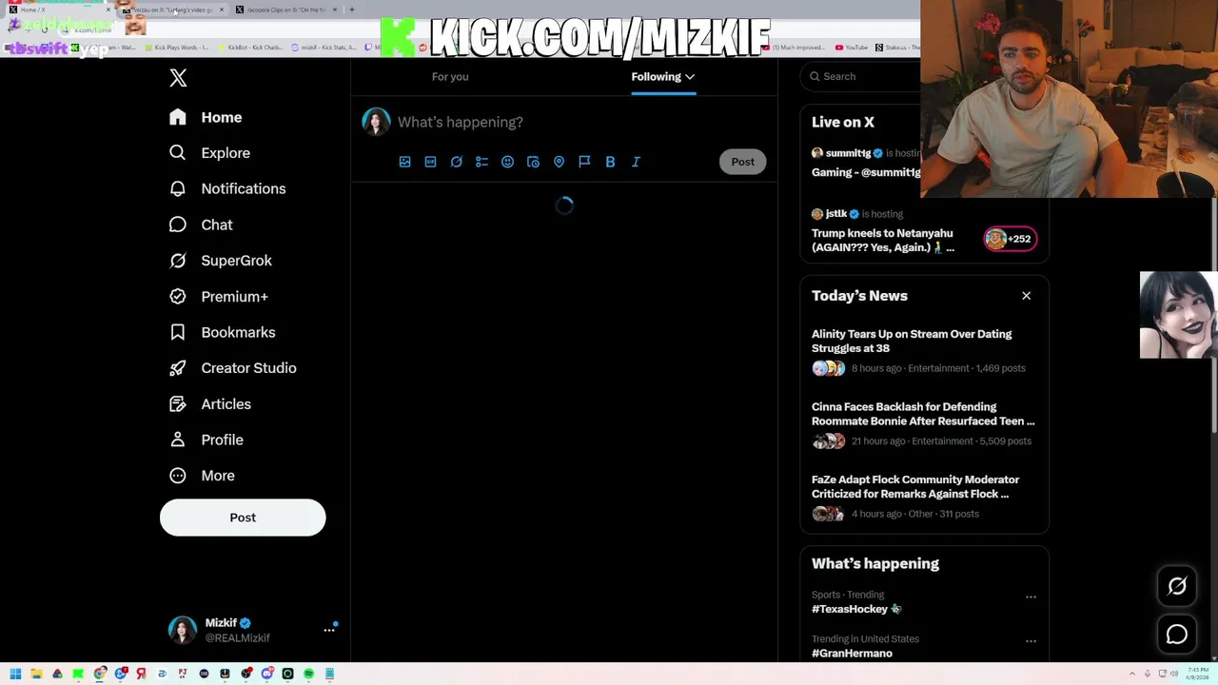This screenshot has height=685, width=1218.
Task: Click the composer profile avatar
Action: [376, 122]
